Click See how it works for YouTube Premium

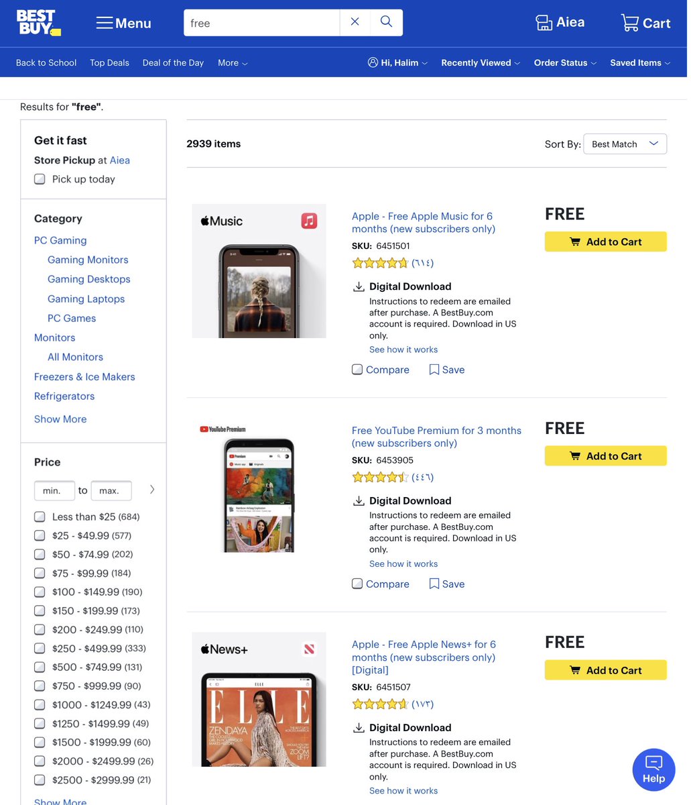click(x=403, y=564)
